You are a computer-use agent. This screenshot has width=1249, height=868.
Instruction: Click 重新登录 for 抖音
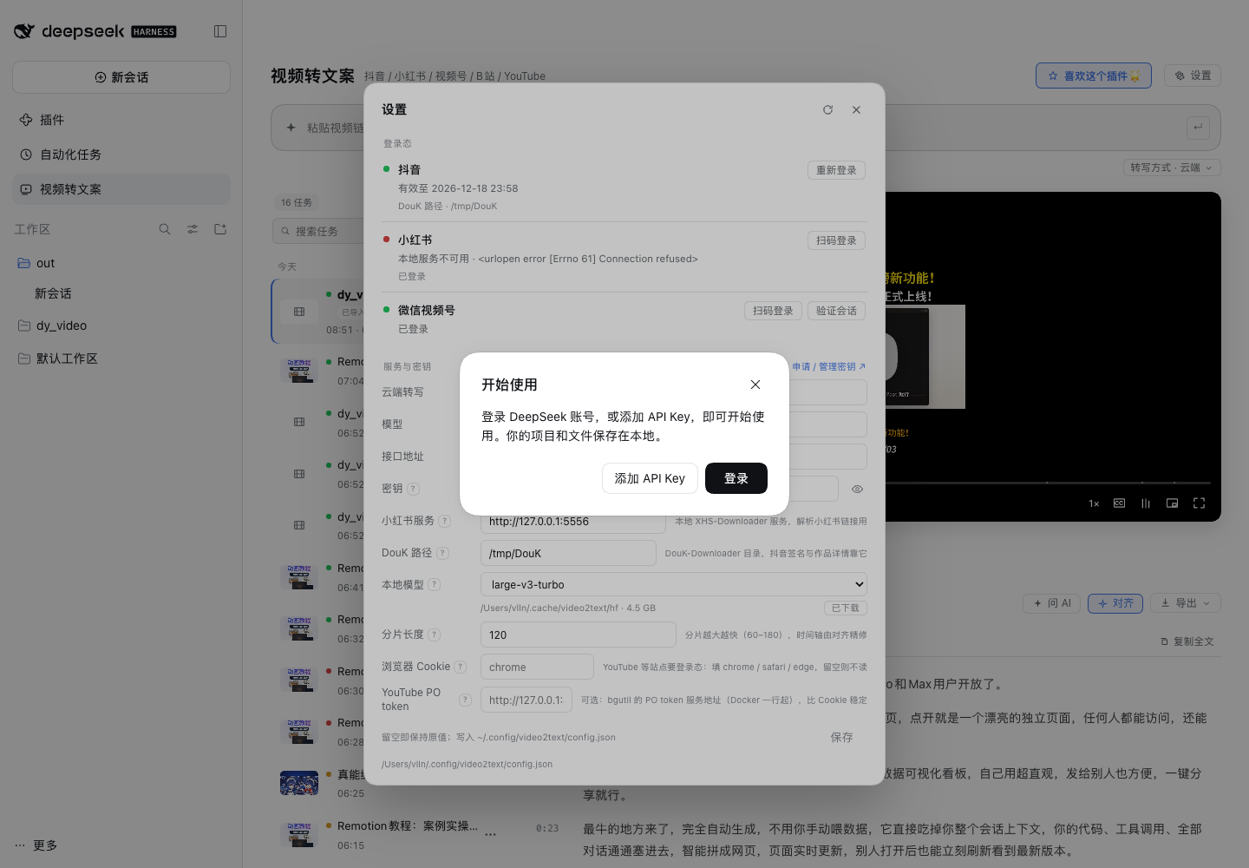(836, 170)
